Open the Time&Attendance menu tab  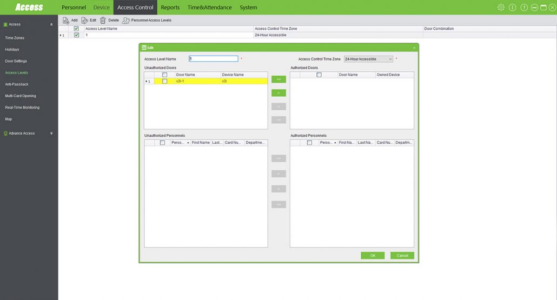coord(209,8)
